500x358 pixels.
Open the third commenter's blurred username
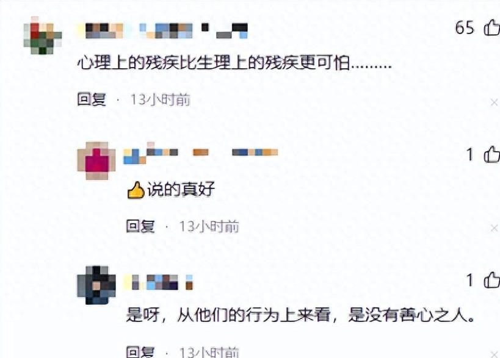point(159,282)
